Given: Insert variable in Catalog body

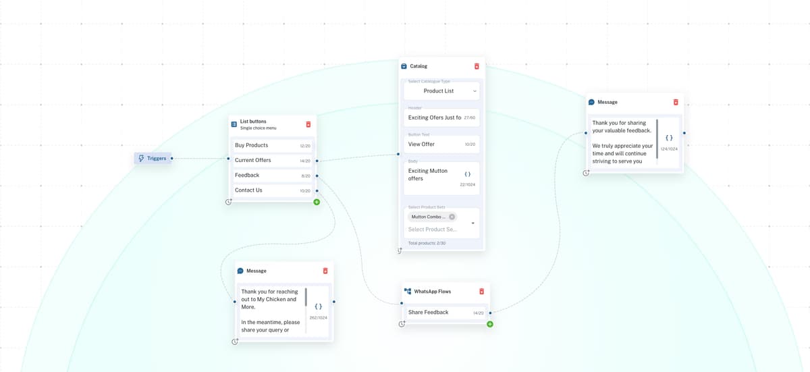Looking at the screenshot, I should coord(468,174).
